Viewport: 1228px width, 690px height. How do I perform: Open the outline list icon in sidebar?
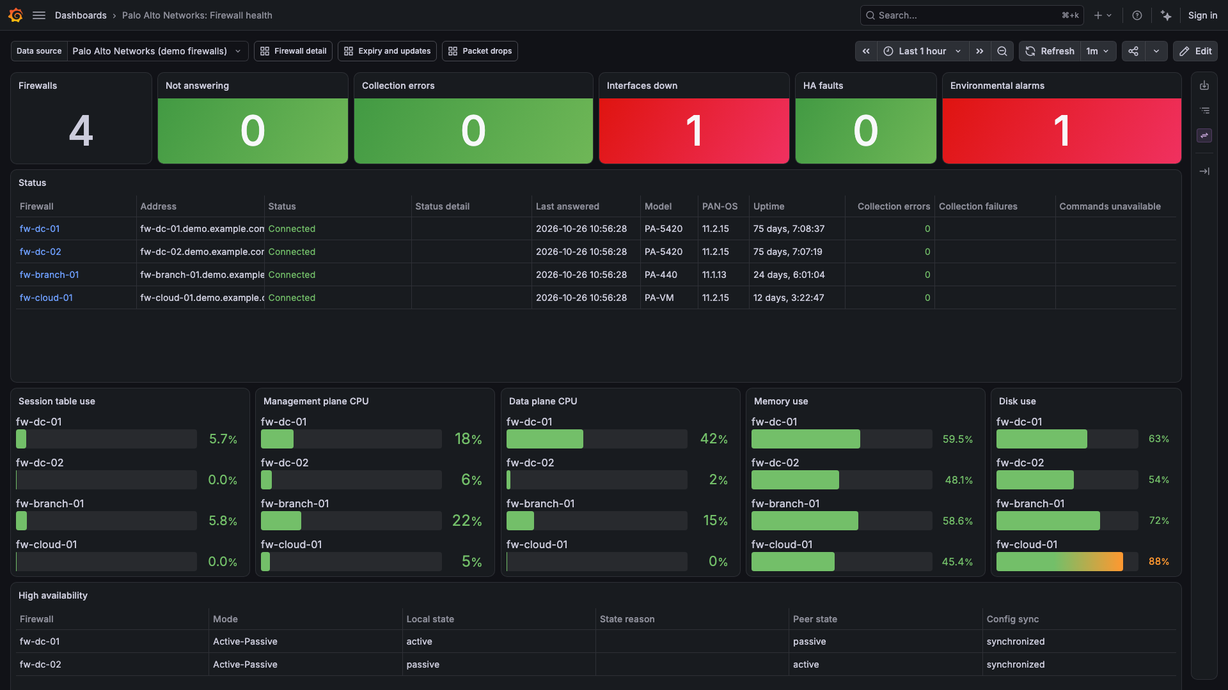[x=1204, y=111]
